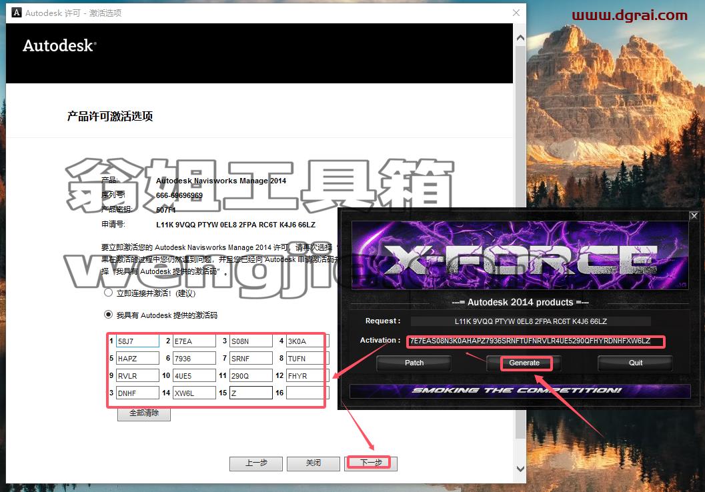The height and width of the screenshot is (492, 705).
Task: Click the Generate button in X-Force
Action: click(x=524, y=363)
